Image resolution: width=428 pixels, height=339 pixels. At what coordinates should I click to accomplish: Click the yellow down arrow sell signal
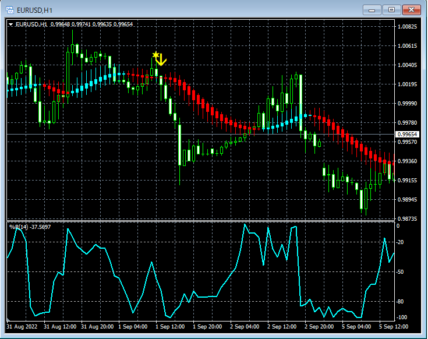pyautogui.click(x=161, y=60)
